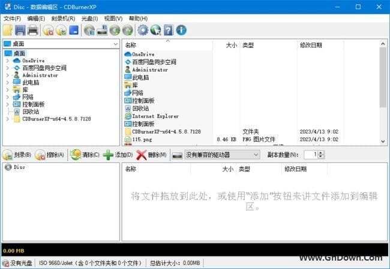The image size is (390, 269).
Task: Expand the 此电脑 tree node
Action: point(7,83)
